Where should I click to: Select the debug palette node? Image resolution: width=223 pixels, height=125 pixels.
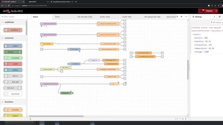tap(13, 52)
